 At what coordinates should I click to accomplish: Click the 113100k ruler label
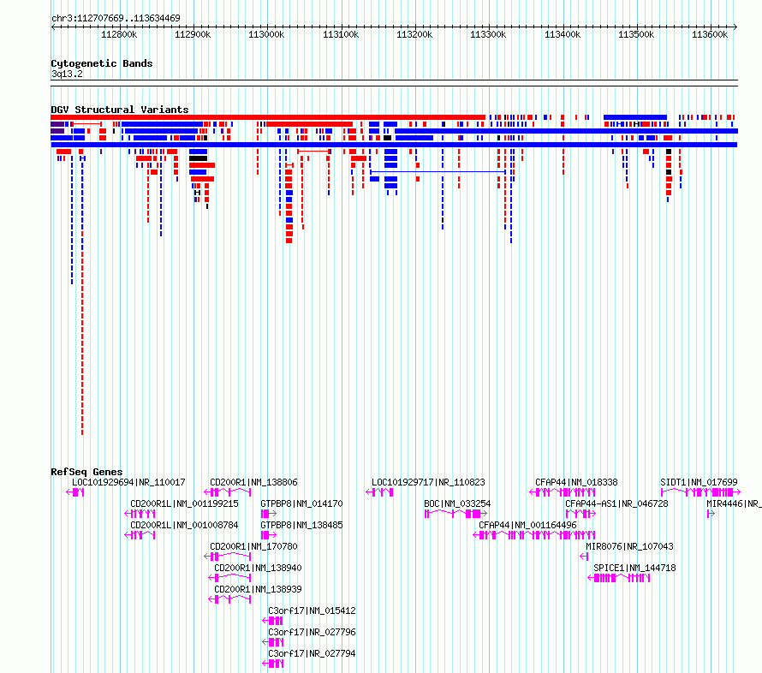pos(341,34)
